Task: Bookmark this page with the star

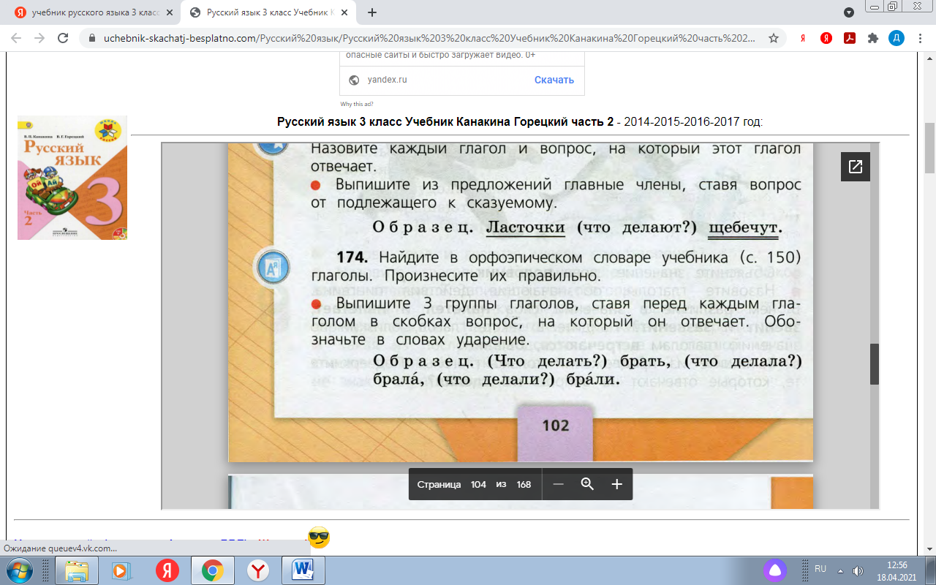Action: click(773, 38)
